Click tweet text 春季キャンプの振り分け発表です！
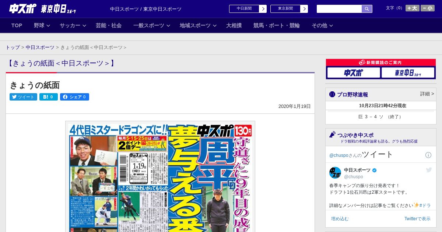The width and height of the screenshot is (442, 232). tap(364, 186)
